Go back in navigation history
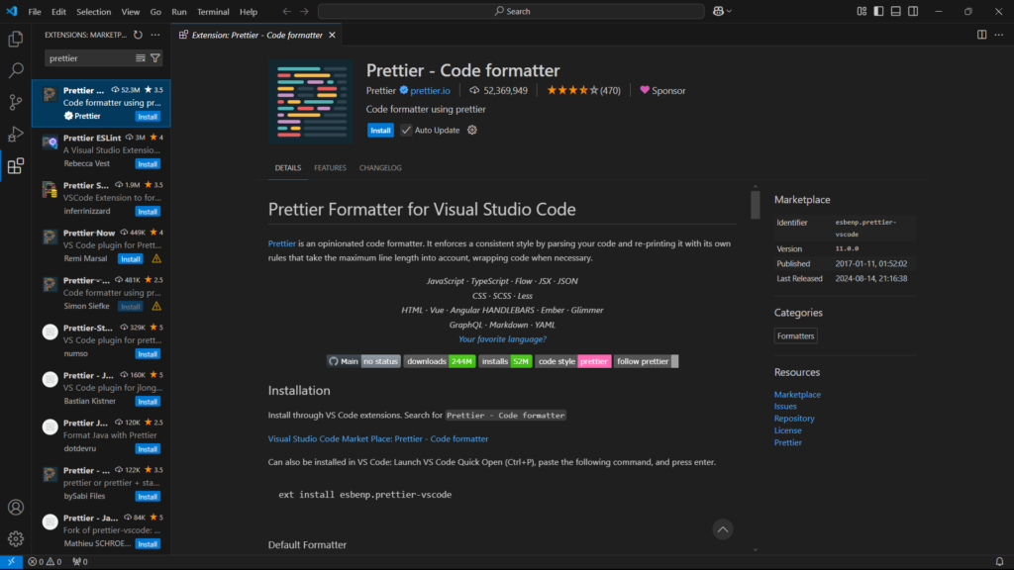Viewport: 1014px width, 570px height. coord(286,11)
